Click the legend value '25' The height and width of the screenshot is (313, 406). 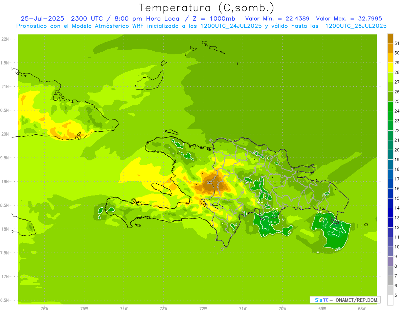pyautogui.click(x=397, y=101)
